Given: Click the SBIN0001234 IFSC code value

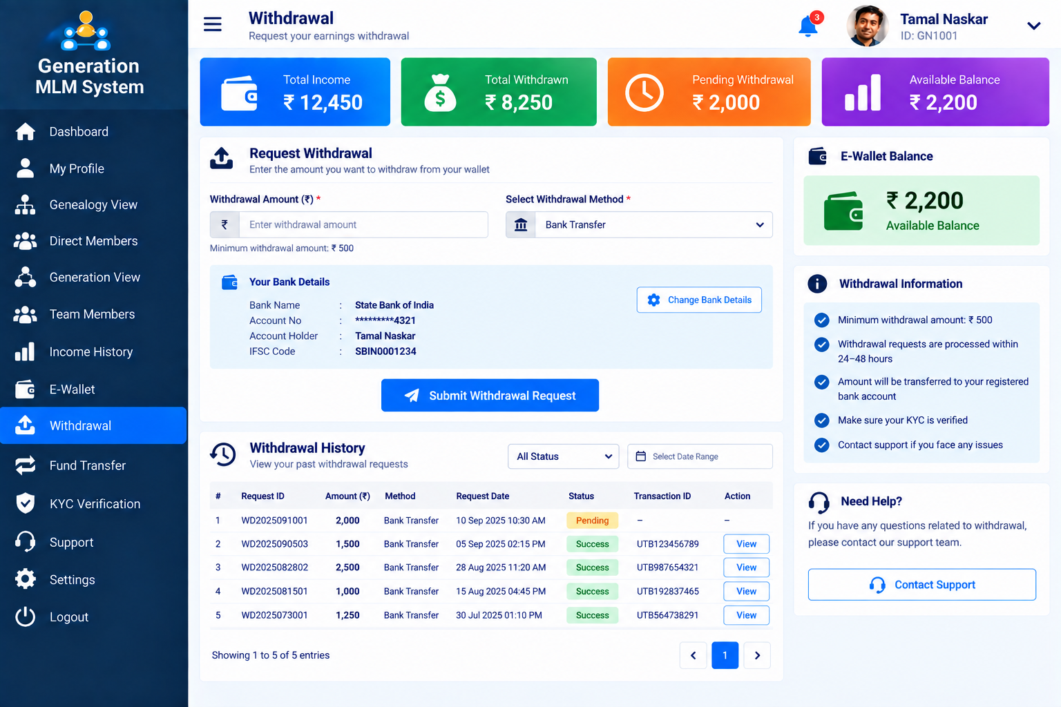Looking at the screenshot, I should click(385, 351).
